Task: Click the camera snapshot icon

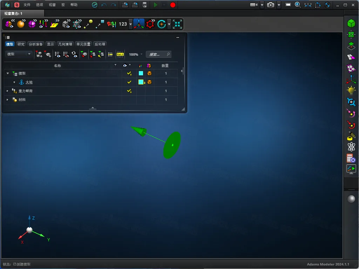Action: click(271, 5)
